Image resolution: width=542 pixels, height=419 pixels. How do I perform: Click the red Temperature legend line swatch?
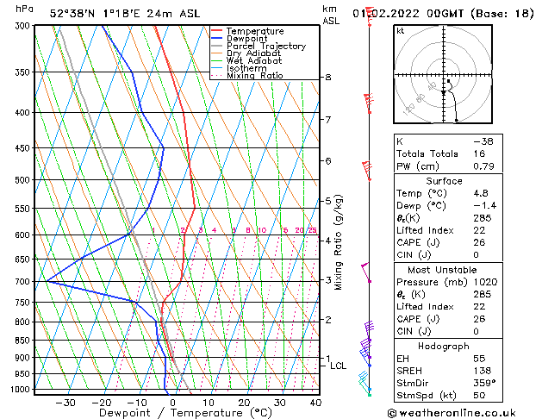click(217, 31)
